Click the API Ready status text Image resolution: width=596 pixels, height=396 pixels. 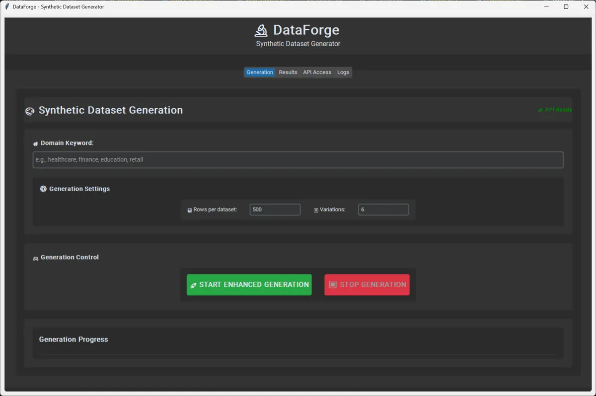click(x=559, y=110)
